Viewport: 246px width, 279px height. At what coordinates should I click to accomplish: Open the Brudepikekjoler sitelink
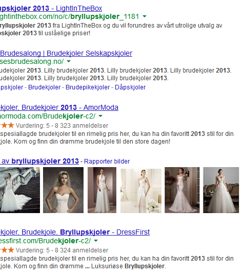(x=88, y=87)
